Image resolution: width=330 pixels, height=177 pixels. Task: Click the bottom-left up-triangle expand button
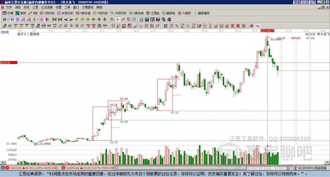pos(3,162)
